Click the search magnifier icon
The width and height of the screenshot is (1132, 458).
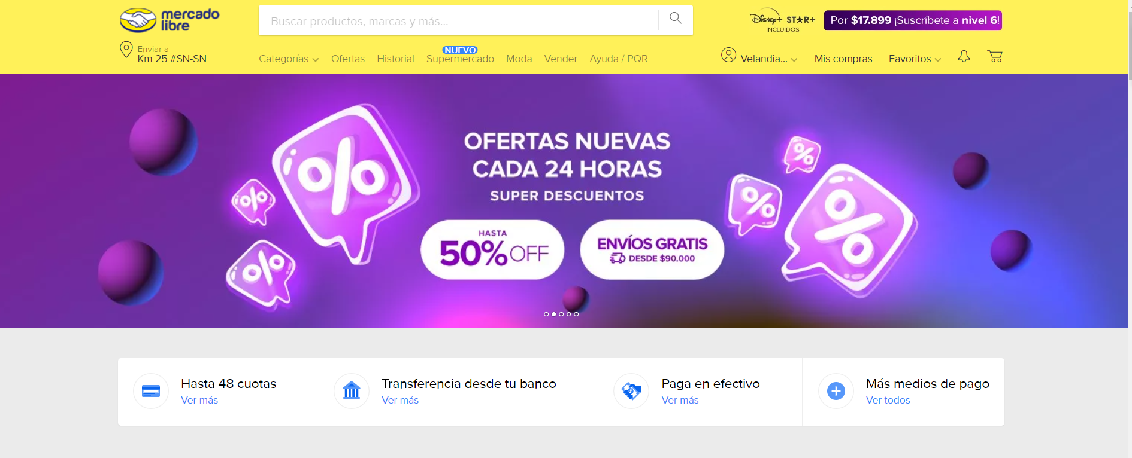click(x=676, y=18)
